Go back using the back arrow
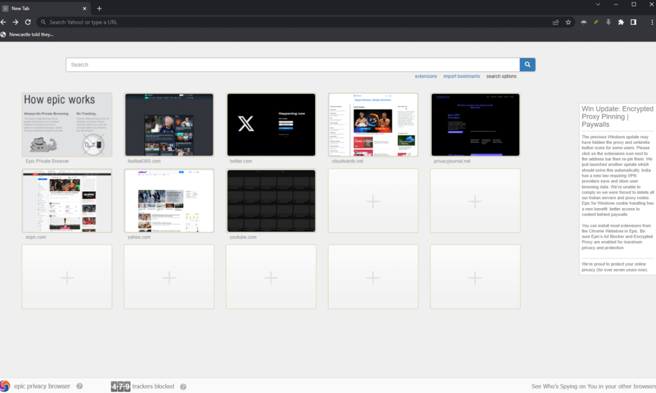Screen dimensions: 656x393 point(3,22)
